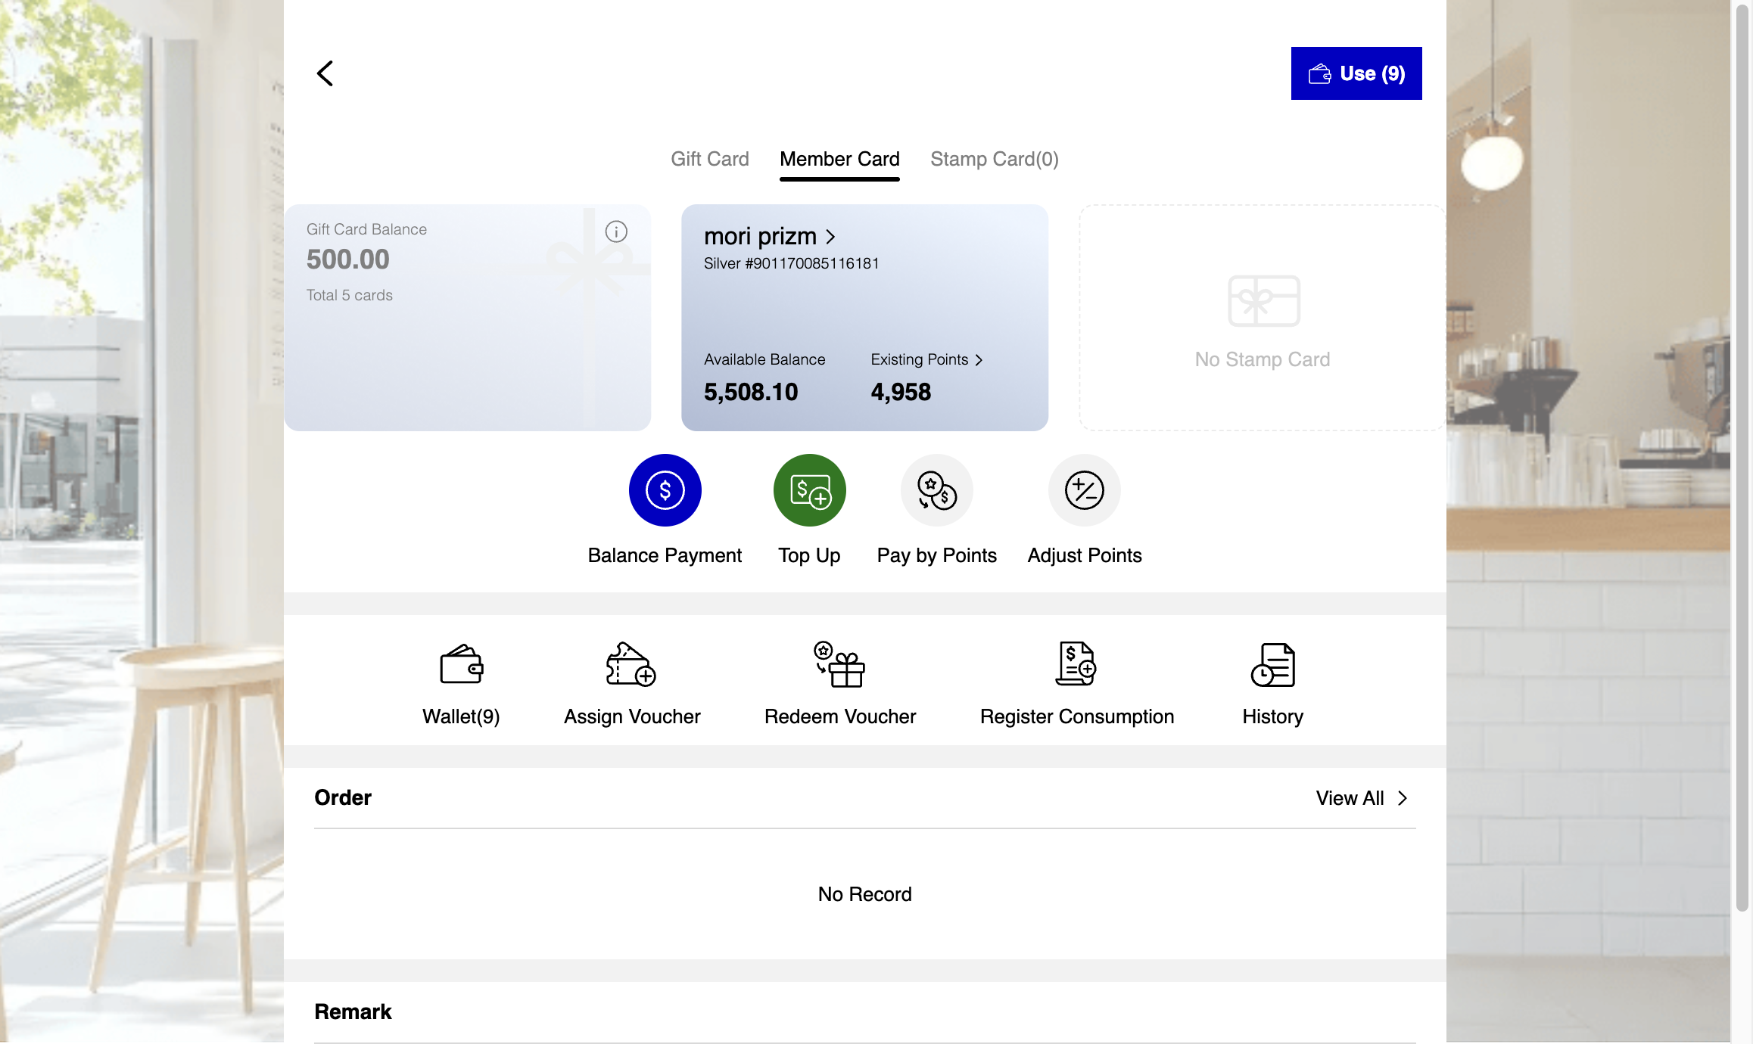The height and width of the screenshot is (1044, 1753).
Task: Open Register Consumption
Action: [1076, 685]
